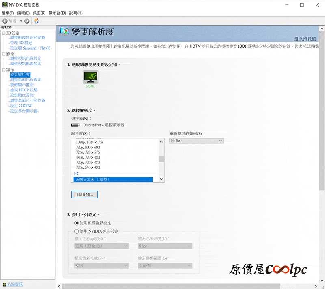Open the 說明(H) menu
The height and width of the screenshot is (289, 325).
[76, 13]
